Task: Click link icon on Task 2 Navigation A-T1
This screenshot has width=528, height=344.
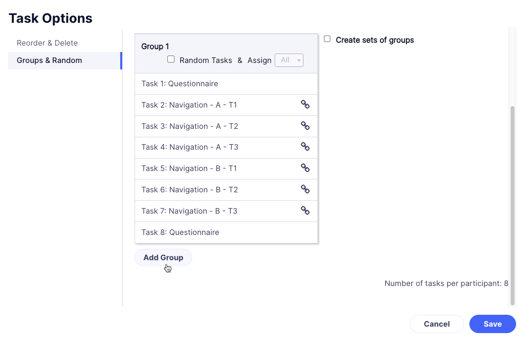Action: pos(305,105)
